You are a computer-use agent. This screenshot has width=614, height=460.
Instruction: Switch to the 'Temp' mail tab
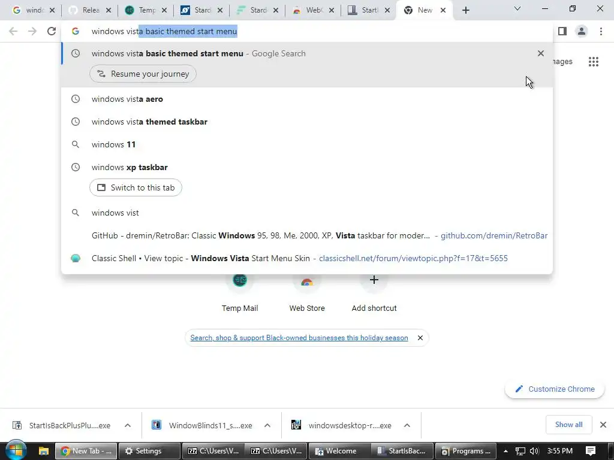point(146,10)
